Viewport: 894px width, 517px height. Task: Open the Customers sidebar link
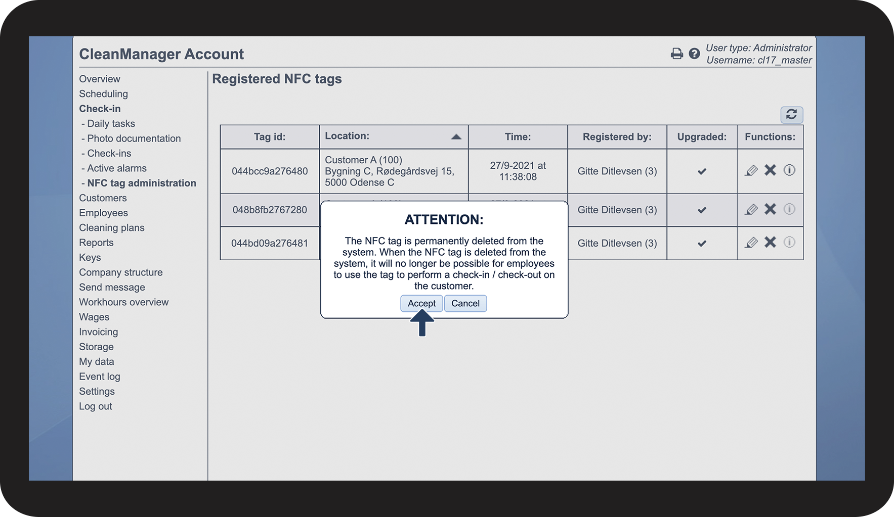coord(103,198)
